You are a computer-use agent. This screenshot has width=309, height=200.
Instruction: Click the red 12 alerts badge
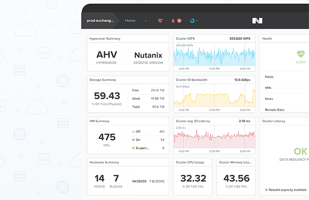coord(179,20)
